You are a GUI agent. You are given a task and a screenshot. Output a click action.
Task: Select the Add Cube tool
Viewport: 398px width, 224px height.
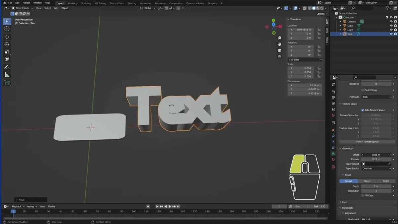tap(7, 83)
